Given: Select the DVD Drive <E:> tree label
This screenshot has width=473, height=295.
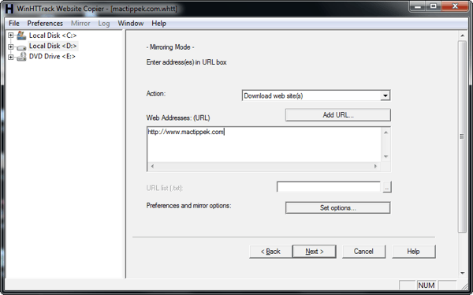Looking at the screenshot, I should 52,57.
